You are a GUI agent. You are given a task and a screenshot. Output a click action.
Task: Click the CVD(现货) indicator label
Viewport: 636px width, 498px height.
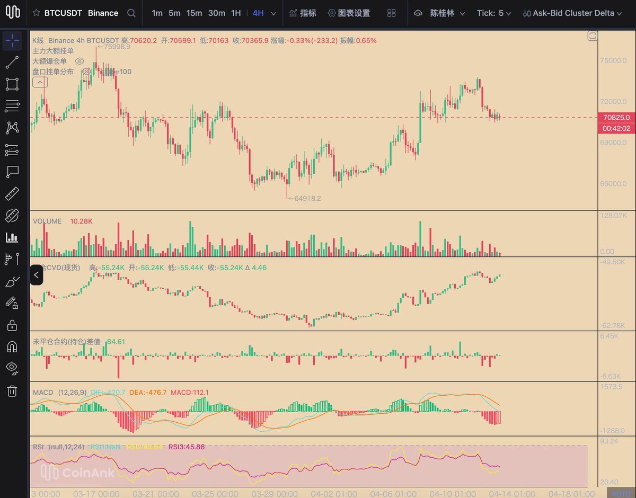point(64,268)
